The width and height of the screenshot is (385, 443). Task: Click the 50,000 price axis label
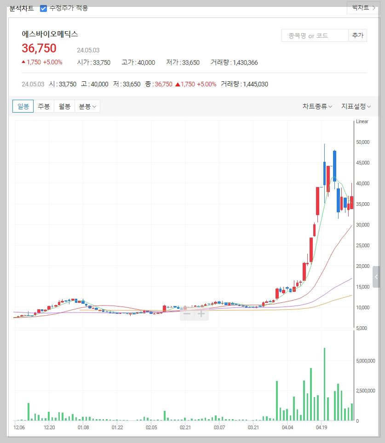tap(362, 142)
